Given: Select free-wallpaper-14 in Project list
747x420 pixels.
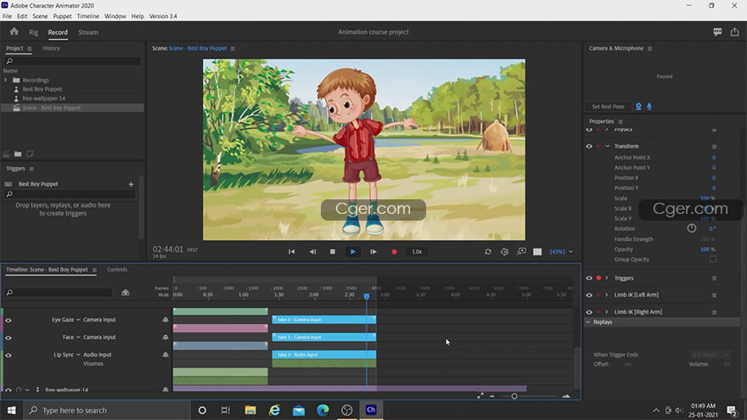Looking at the screenshot, I should pos(44,98).
